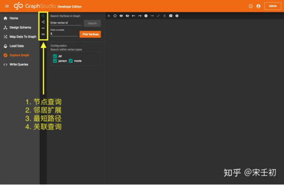Click the Enter vertex id field
Screen dimensions: 284x185
pyautogui.click(x=66, y=23)
